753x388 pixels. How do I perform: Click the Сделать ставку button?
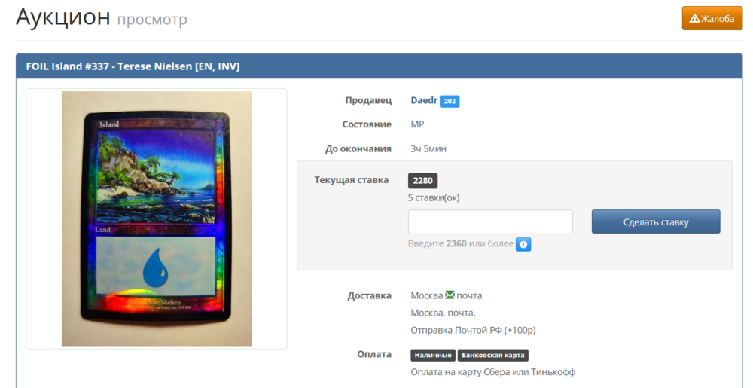click(x=656, y=221)
